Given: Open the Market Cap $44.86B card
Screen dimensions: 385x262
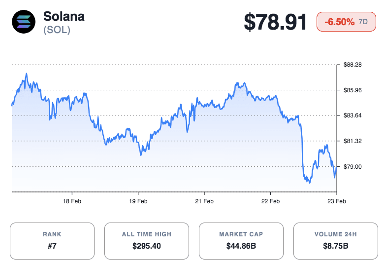Looking at the screenshot, I should click(x=241, y=241).
